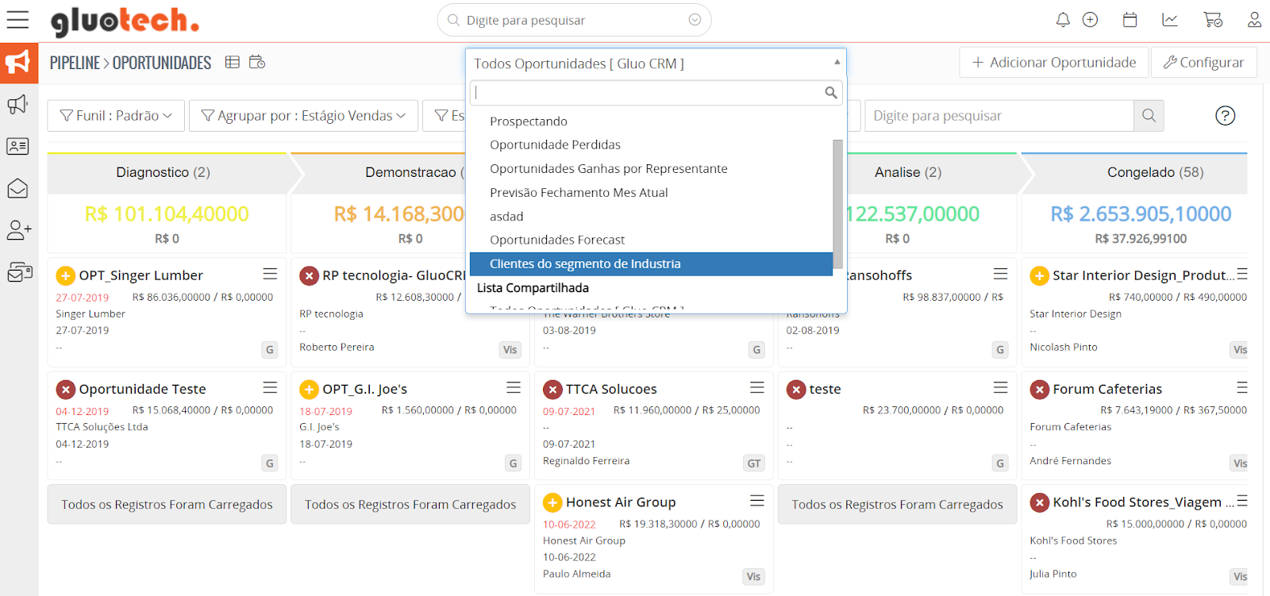Switch to calendar view beside Oportunidades
This screenshot has width=1270, height=596.
point(257,62)
